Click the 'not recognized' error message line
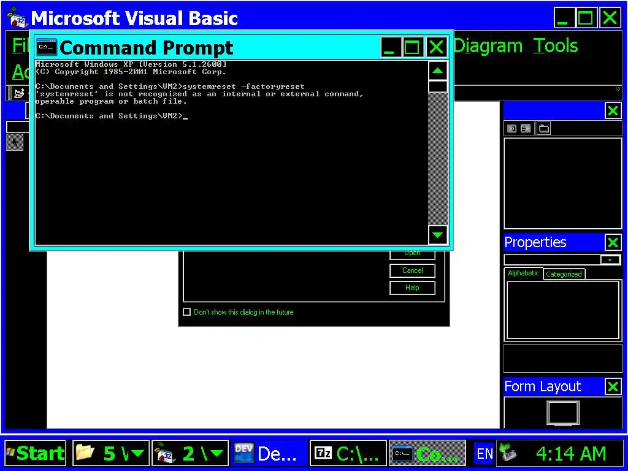The height and width of the screenshot is (471, 628). tap(199, 94)
